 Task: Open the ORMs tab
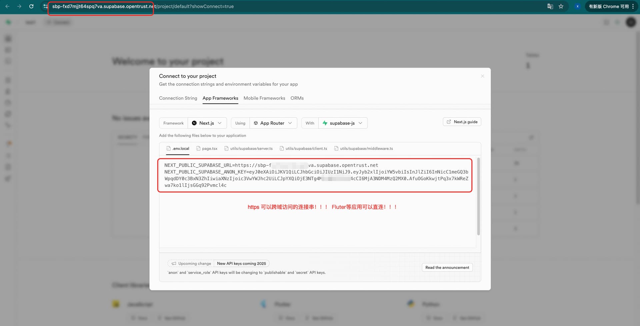click(x=297, y=98)
